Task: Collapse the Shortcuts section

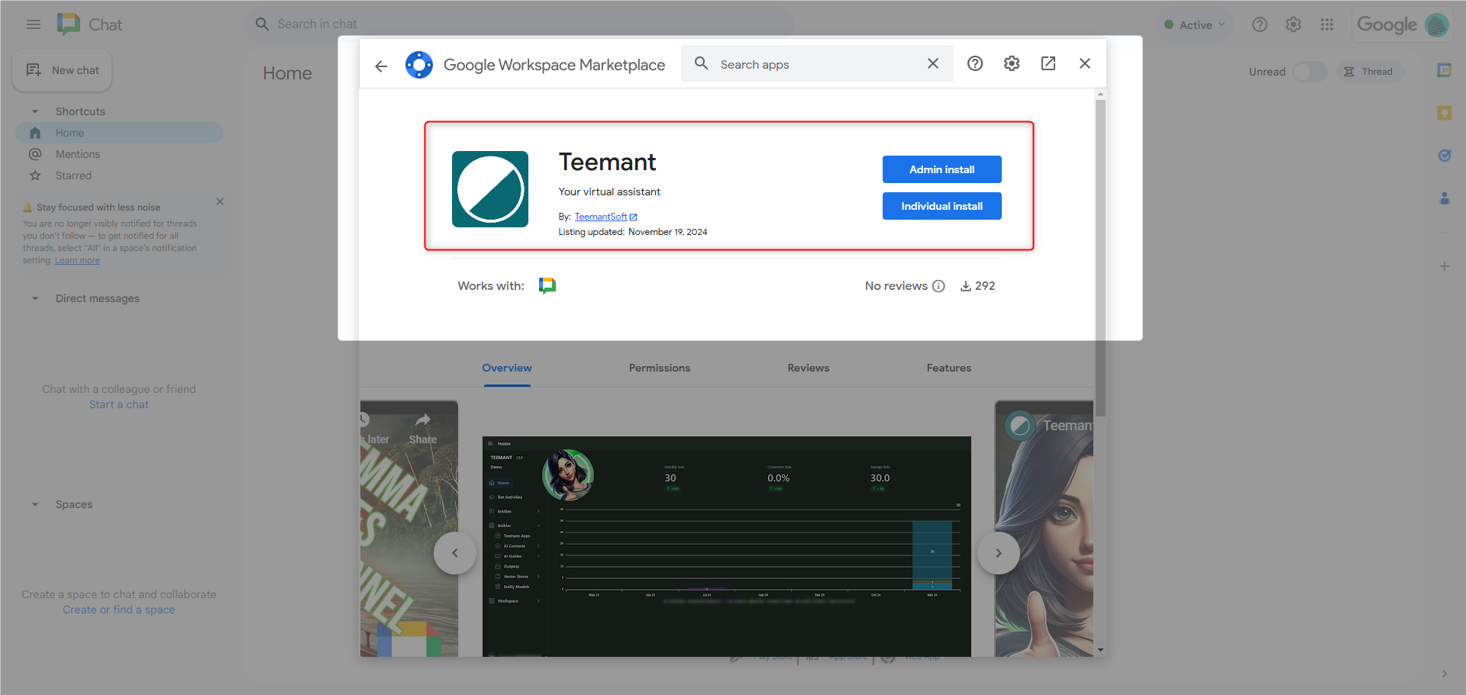Action: [x=35, y=111]
